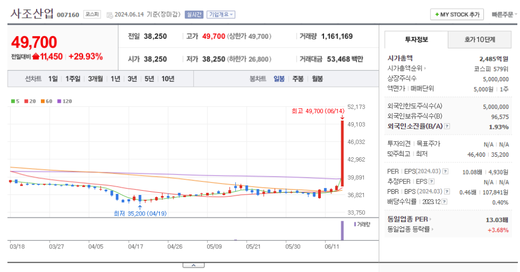Click the stock code 007160
This screenshot has width=520, height=272.
point(68,15)
